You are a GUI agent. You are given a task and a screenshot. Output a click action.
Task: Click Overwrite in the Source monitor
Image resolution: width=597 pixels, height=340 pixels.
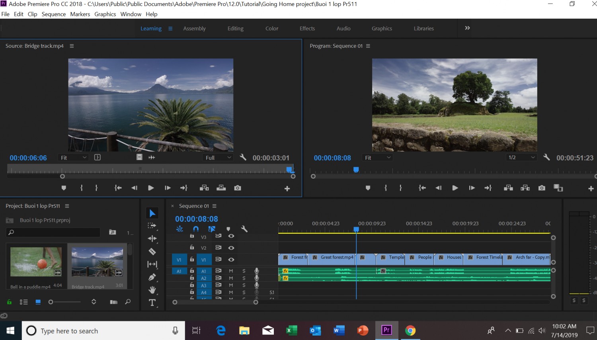221,188
